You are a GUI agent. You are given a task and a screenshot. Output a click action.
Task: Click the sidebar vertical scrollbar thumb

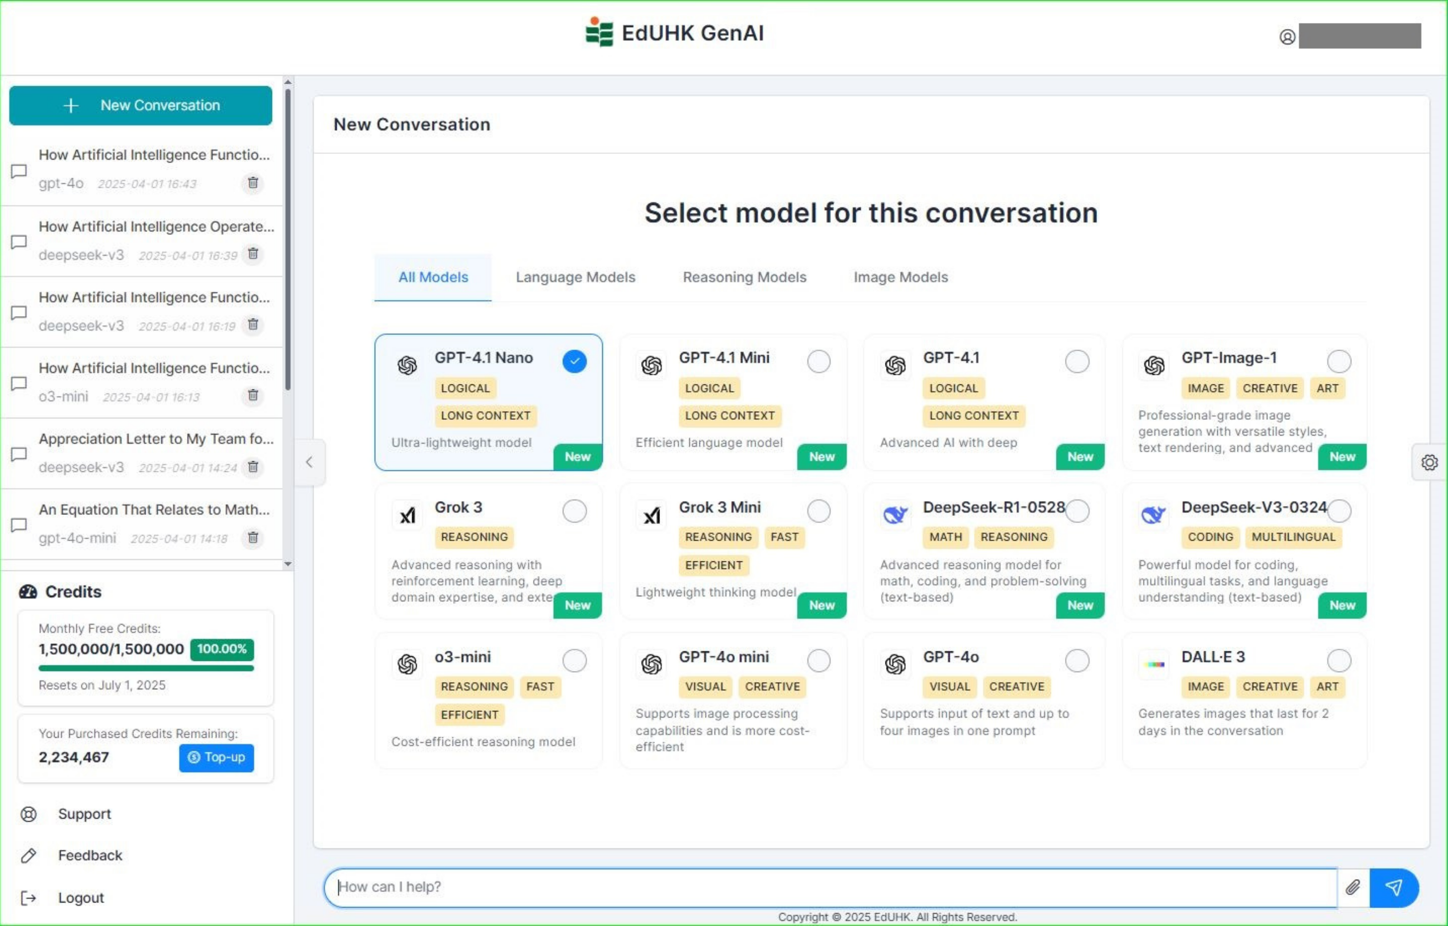(288, 239)
